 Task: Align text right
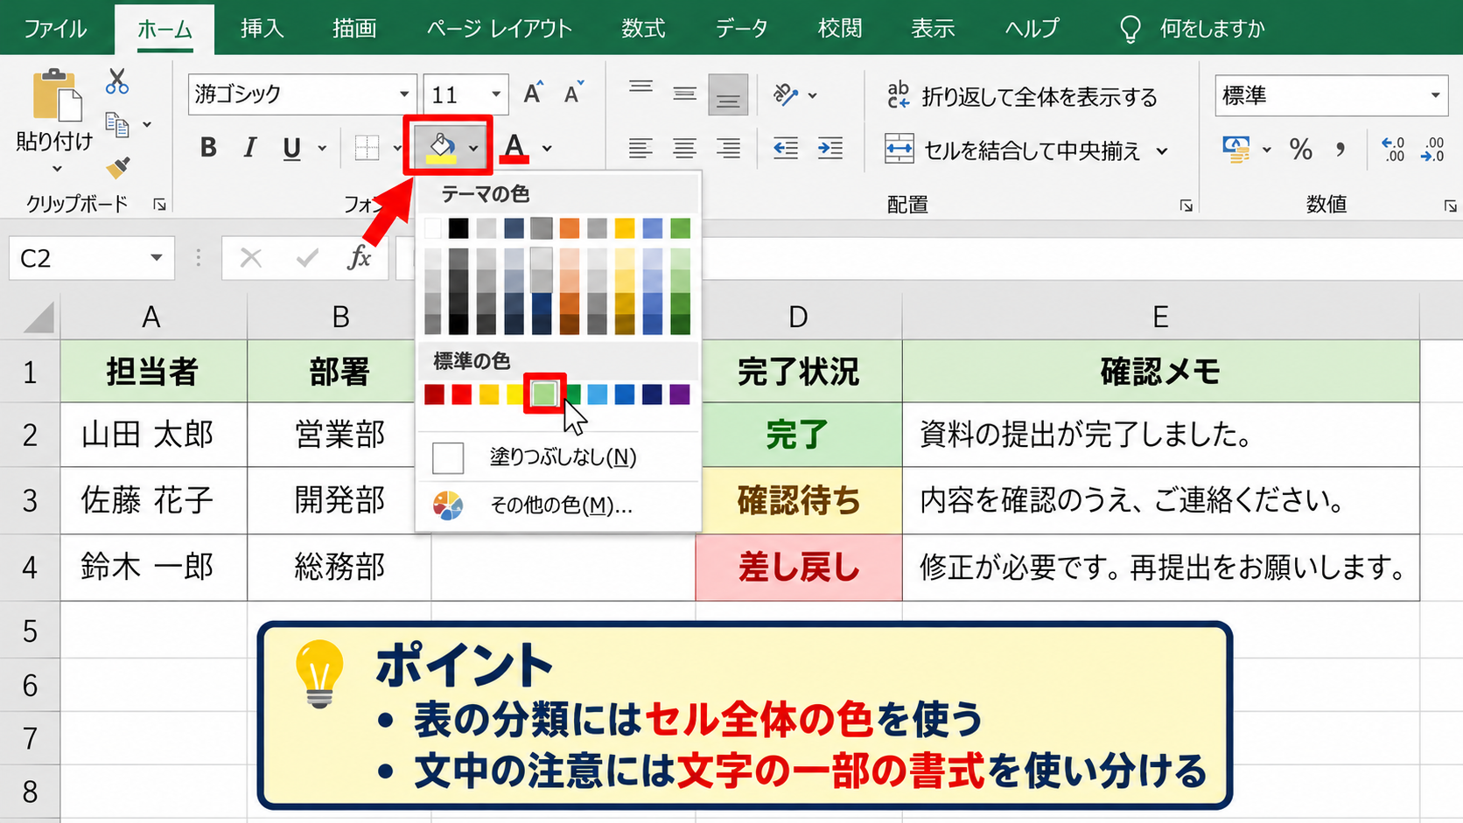pyautogui.click(x=728, y=149)
